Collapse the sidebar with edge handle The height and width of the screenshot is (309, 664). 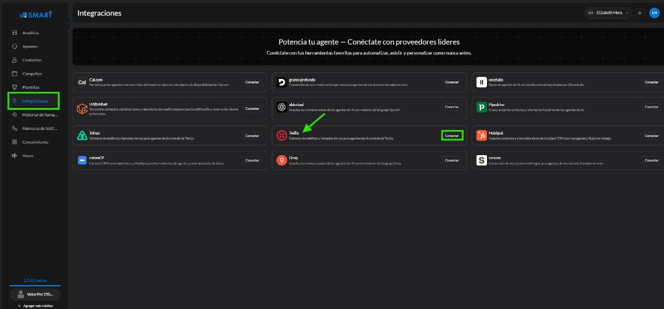click(x=67, y=25)
